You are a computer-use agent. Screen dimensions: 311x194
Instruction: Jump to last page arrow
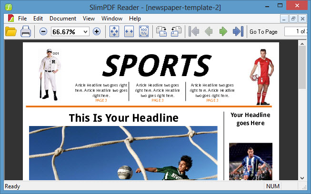238,31
